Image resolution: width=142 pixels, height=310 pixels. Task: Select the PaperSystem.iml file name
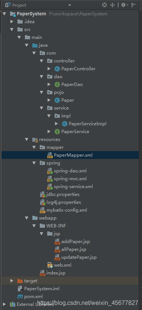[42, 289]
